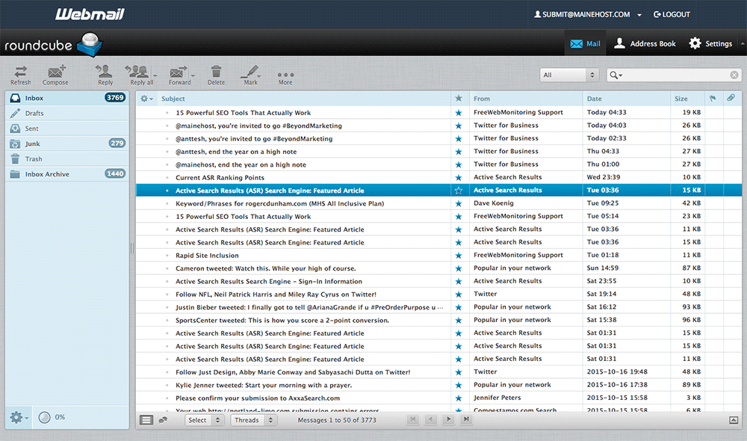Image resolution: width=747 pixels, height=441 pixels.
Task: Log out of webmail
Action: 671,14
